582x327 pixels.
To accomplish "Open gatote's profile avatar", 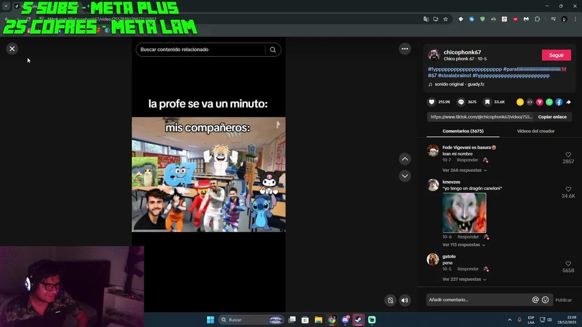I will (433, 259).
